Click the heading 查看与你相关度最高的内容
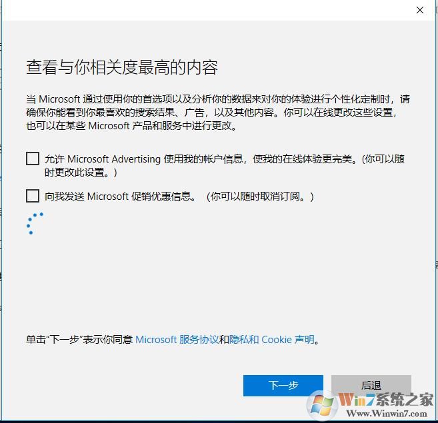Screen dimensions: 438x423 (122, 67)
